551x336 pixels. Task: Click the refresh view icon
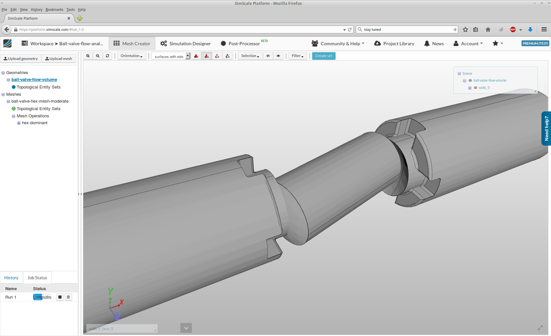(x=108, y=56)
